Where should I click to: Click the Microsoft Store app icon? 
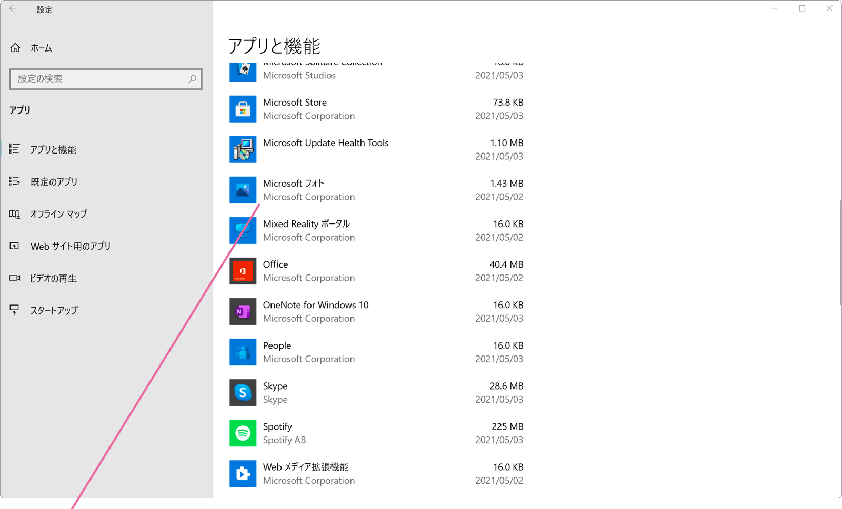click(243, 109)
